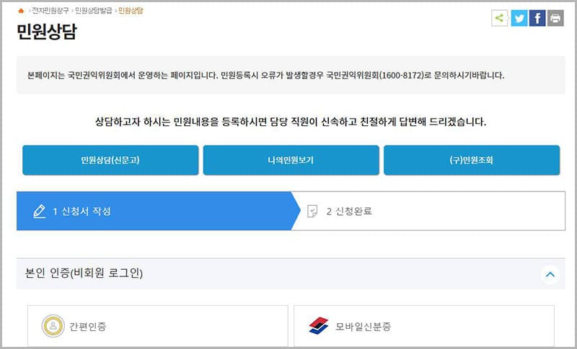Print page using printer icon
The width and height of the screenshot is (577, 349).
point(555,19)
